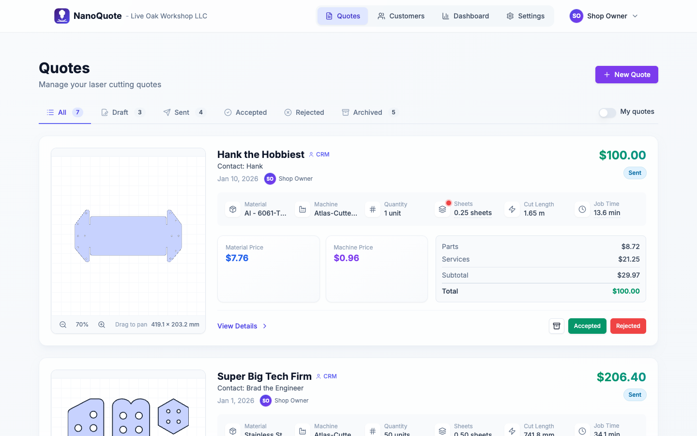The image size is (697, 436).
Task: Expand View Details for Hank's quote
Action: tap(242, 326)
